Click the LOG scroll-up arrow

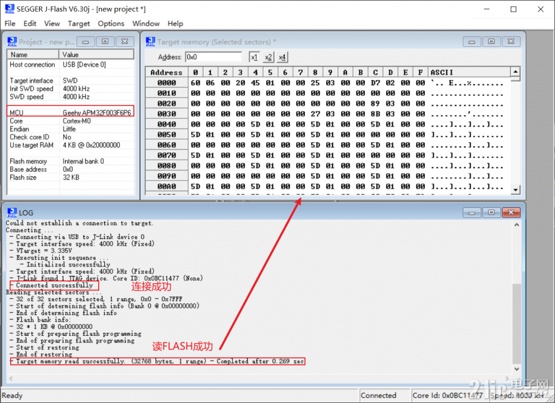click(516, 225)
